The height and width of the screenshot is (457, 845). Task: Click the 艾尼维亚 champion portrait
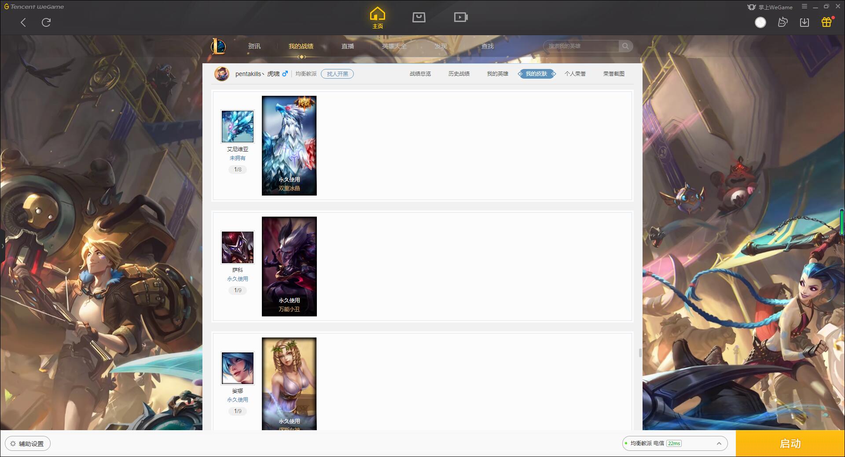238,127
